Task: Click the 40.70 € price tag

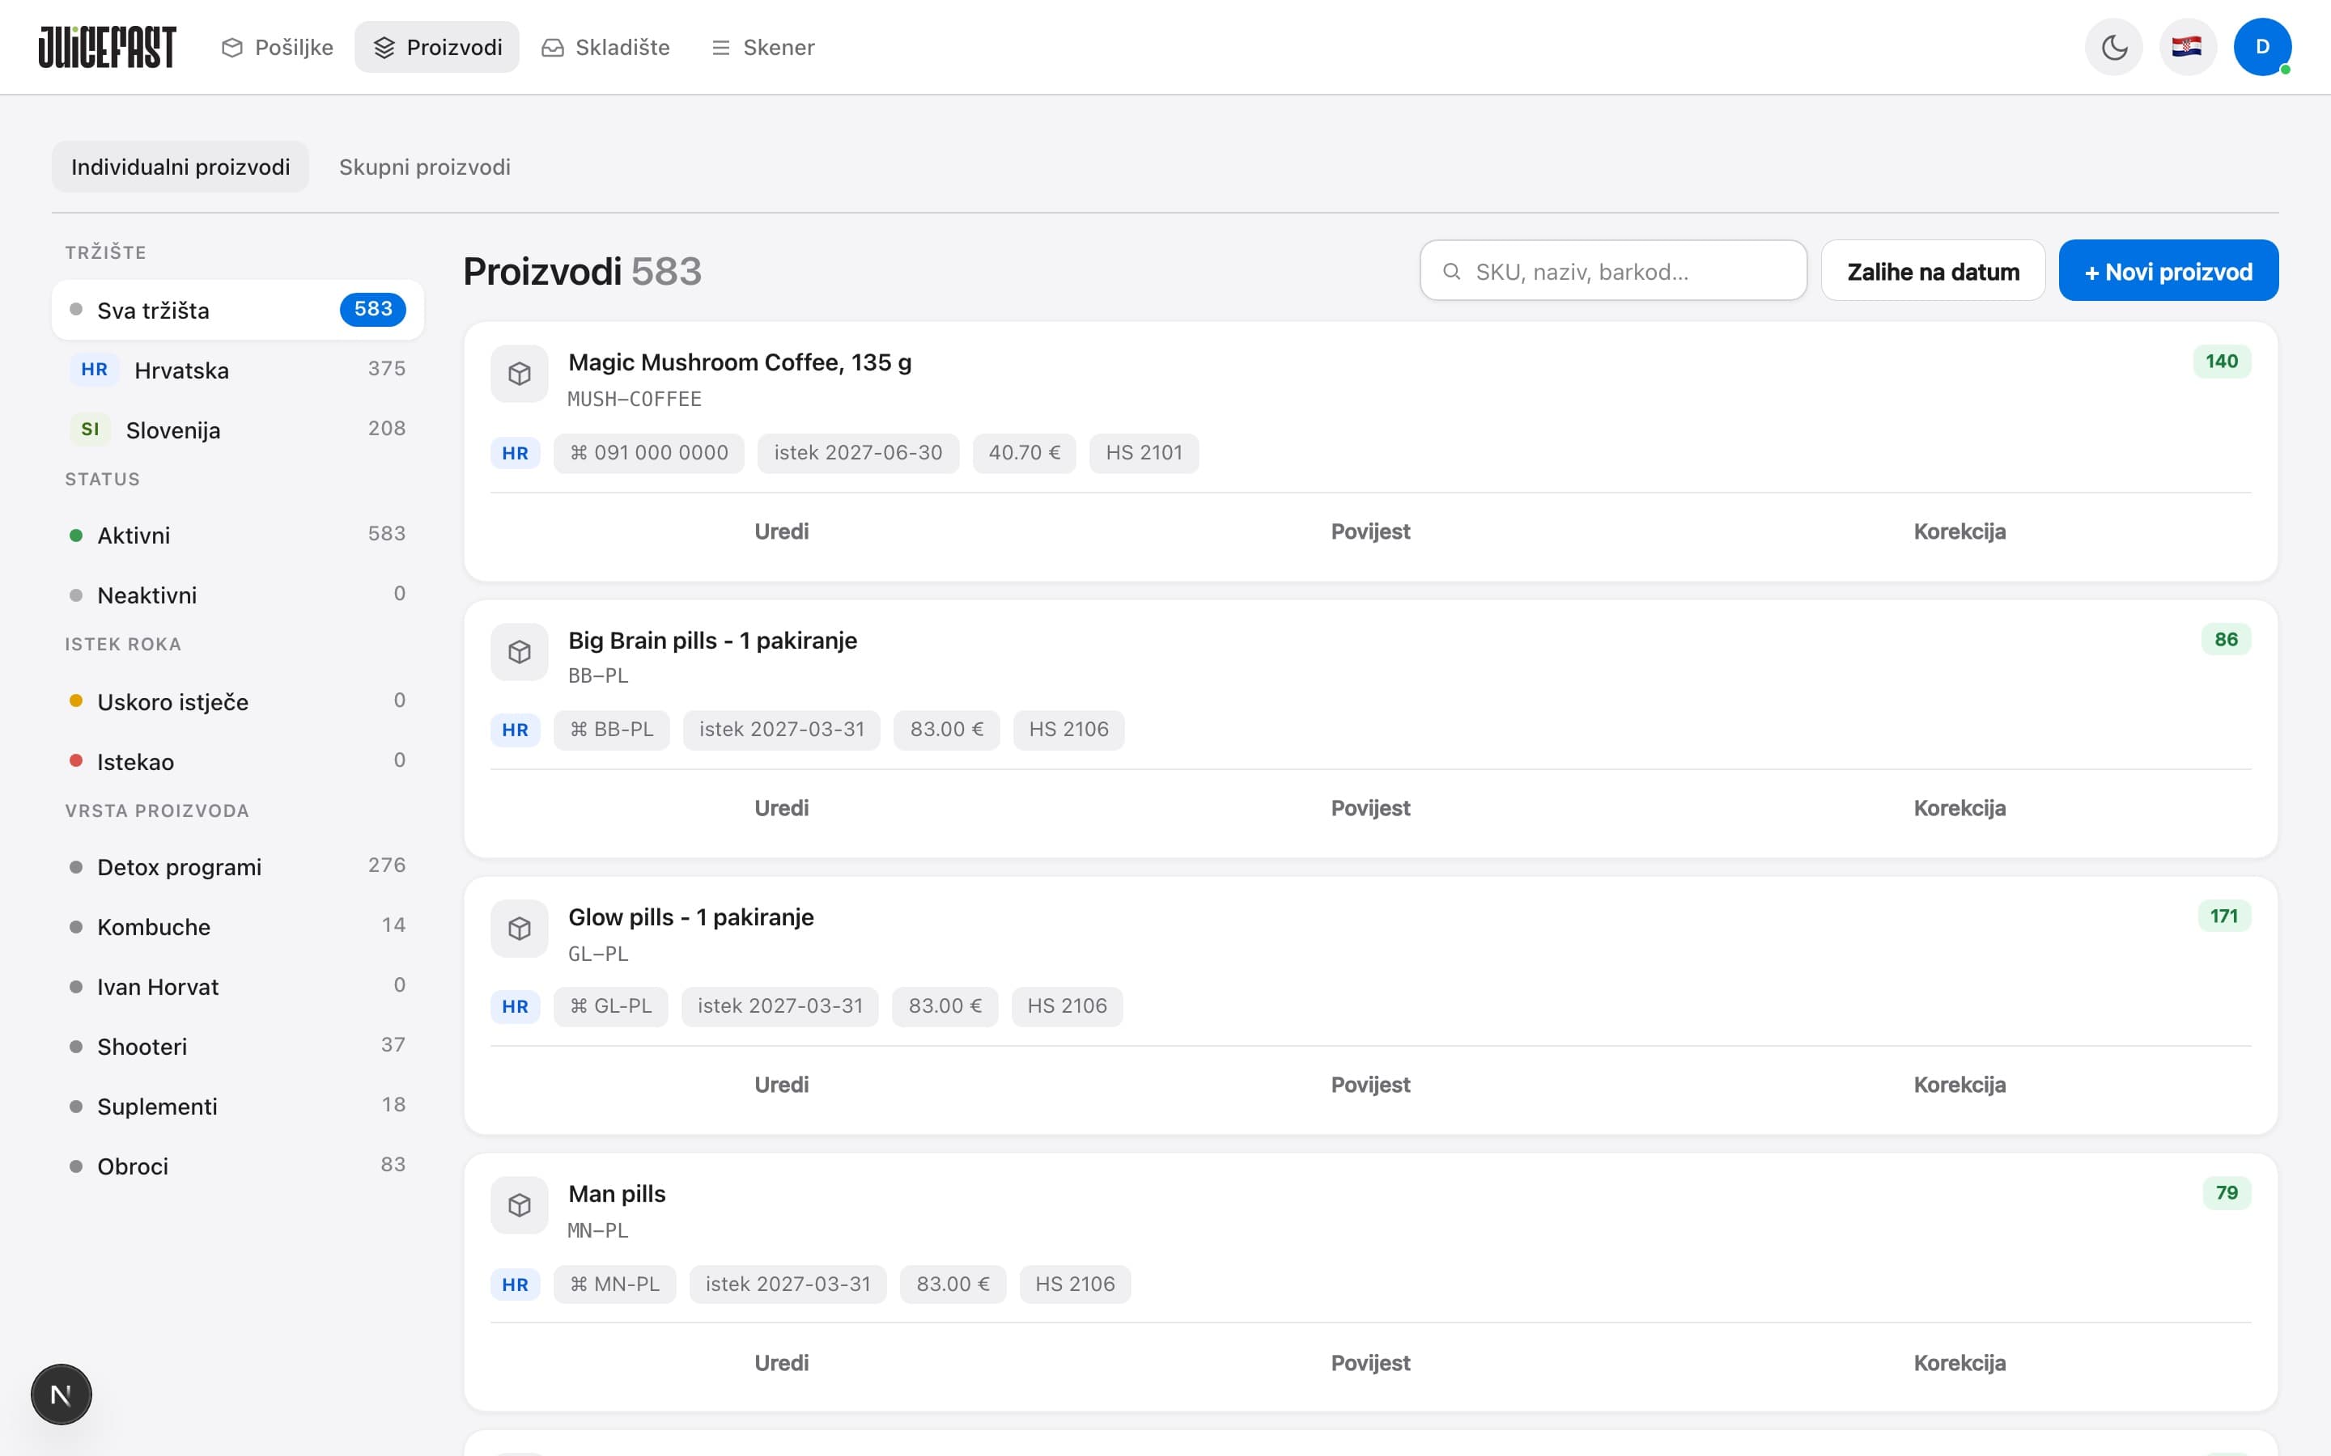Action: coord(1024,453)
